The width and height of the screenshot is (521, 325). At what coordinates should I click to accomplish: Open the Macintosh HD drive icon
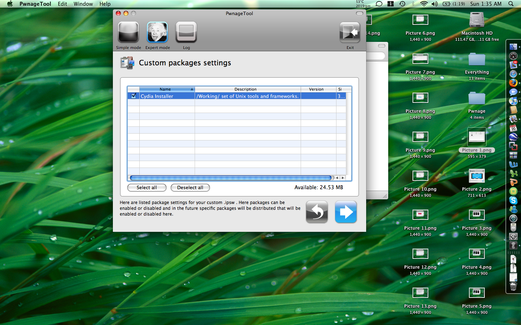476,20
